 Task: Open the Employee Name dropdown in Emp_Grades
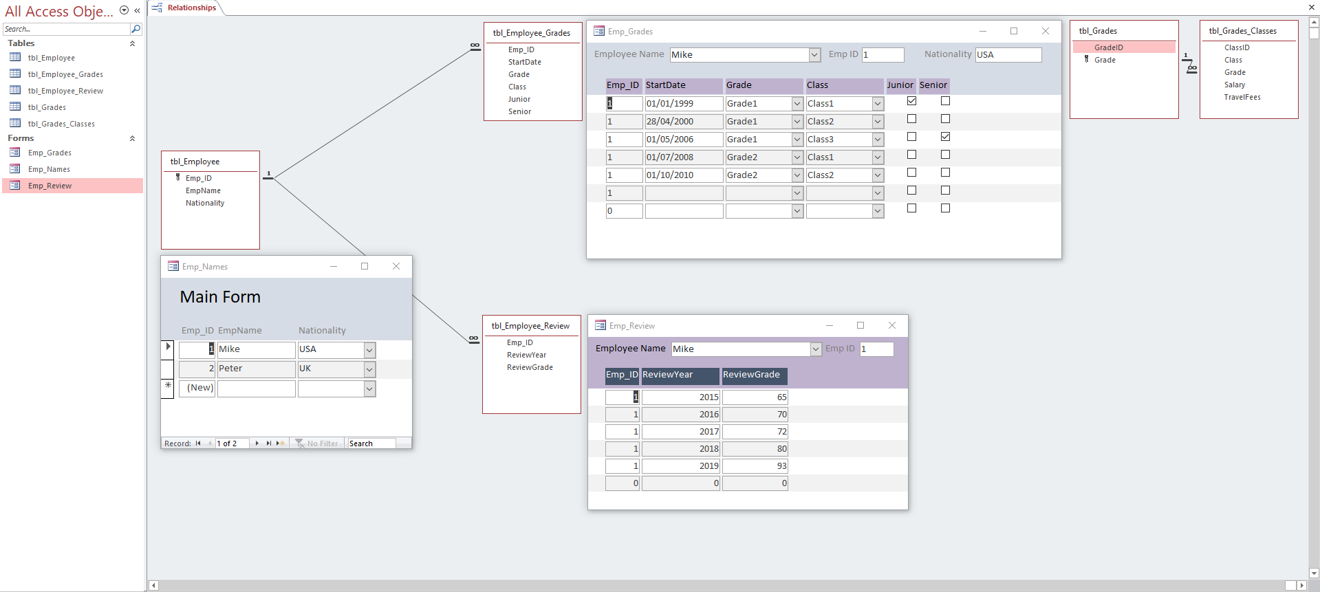click(814, 54)
